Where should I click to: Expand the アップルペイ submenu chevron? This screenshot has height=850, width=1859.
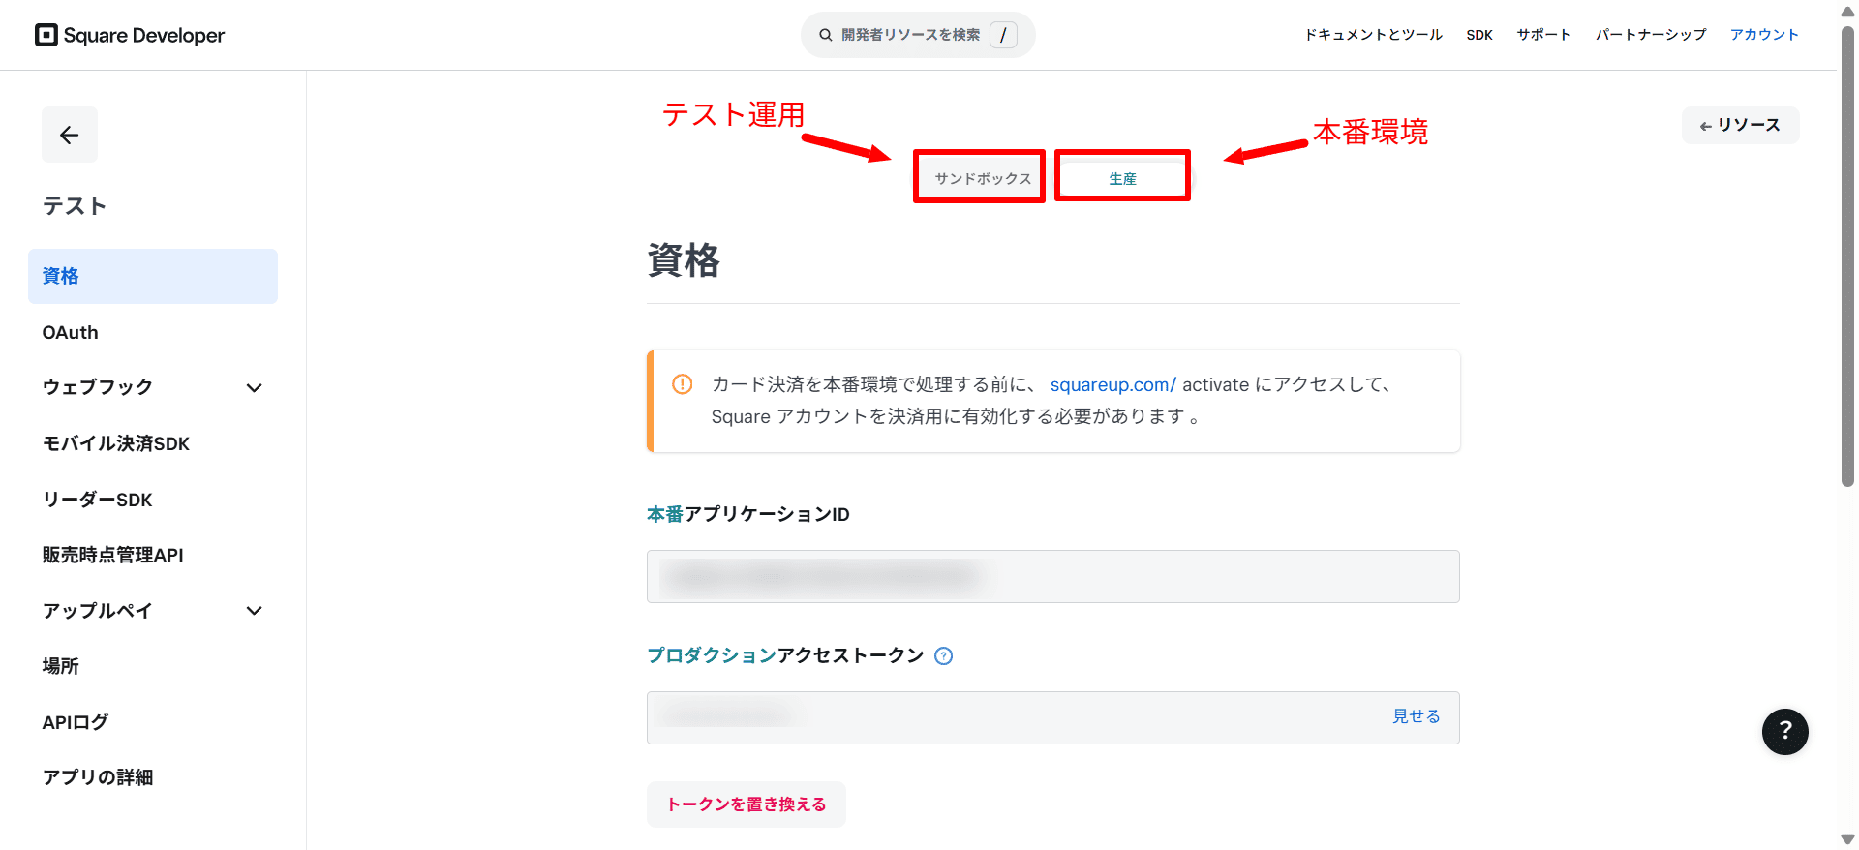pos(255,611)
